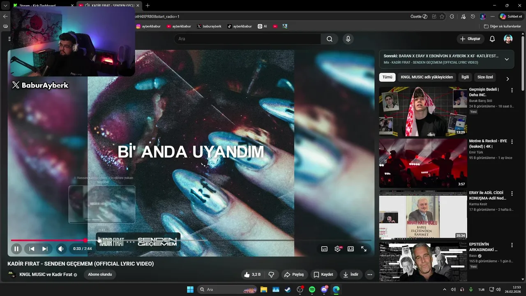Enter fullscreen mode in the player
The image size is (526, 296).
coord(364,249)
